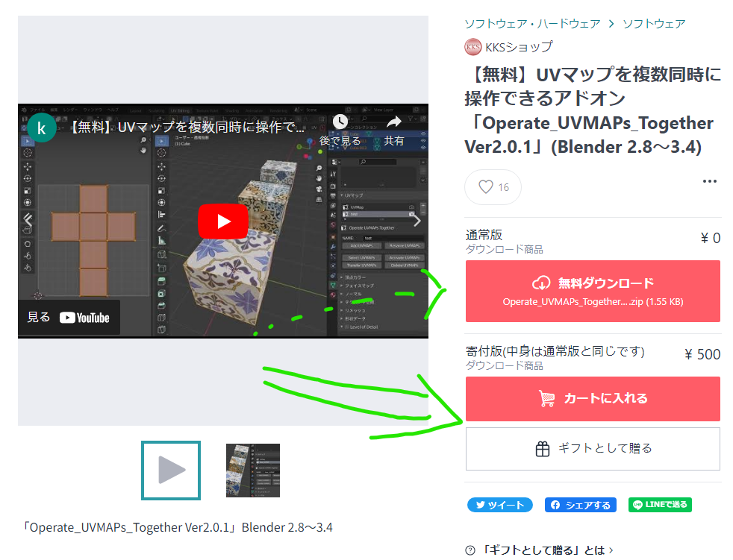Go to next image with right chevron

click(417, 221)
